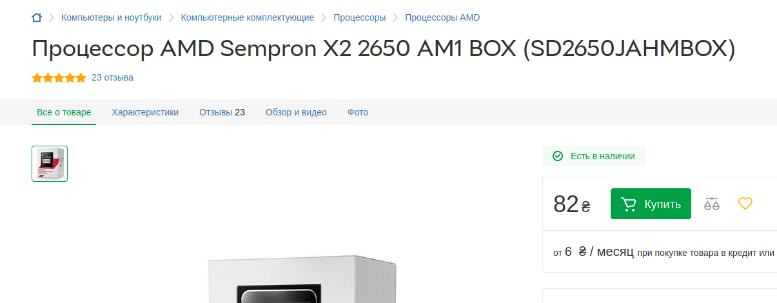The height and width of the screenshot is (303, 777).
Task: Click the green checkmark availability icon
Action: coord(558,156)
